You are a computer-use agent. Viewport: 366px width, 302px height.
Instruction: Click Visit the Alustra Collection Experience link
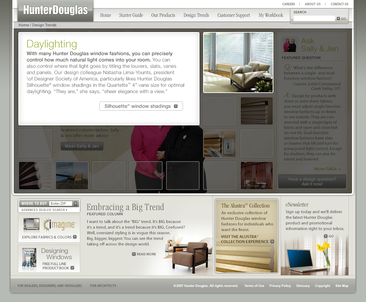click(x=245, y=239)
